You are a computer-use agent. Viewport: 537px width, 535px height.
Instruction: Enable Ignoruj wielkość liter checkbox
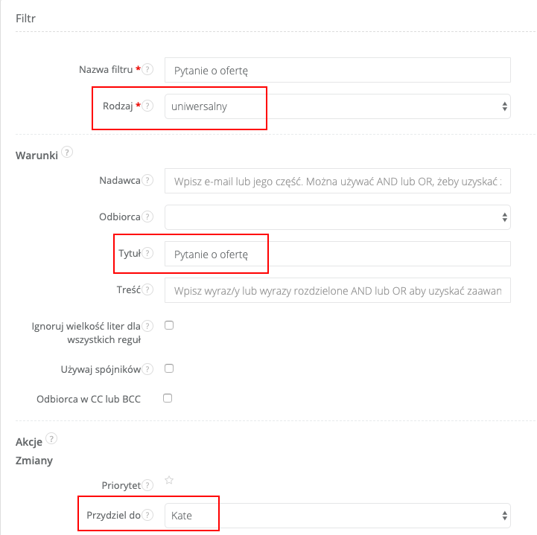click(x=168, y=325)
